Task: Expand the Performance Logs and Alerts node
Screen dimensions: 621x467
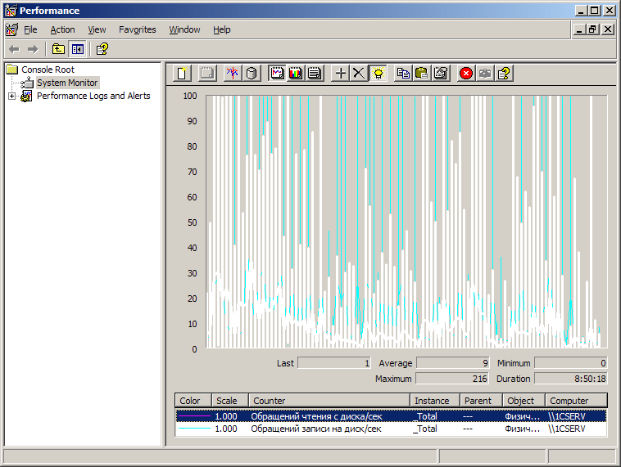Action: point(11,96)
